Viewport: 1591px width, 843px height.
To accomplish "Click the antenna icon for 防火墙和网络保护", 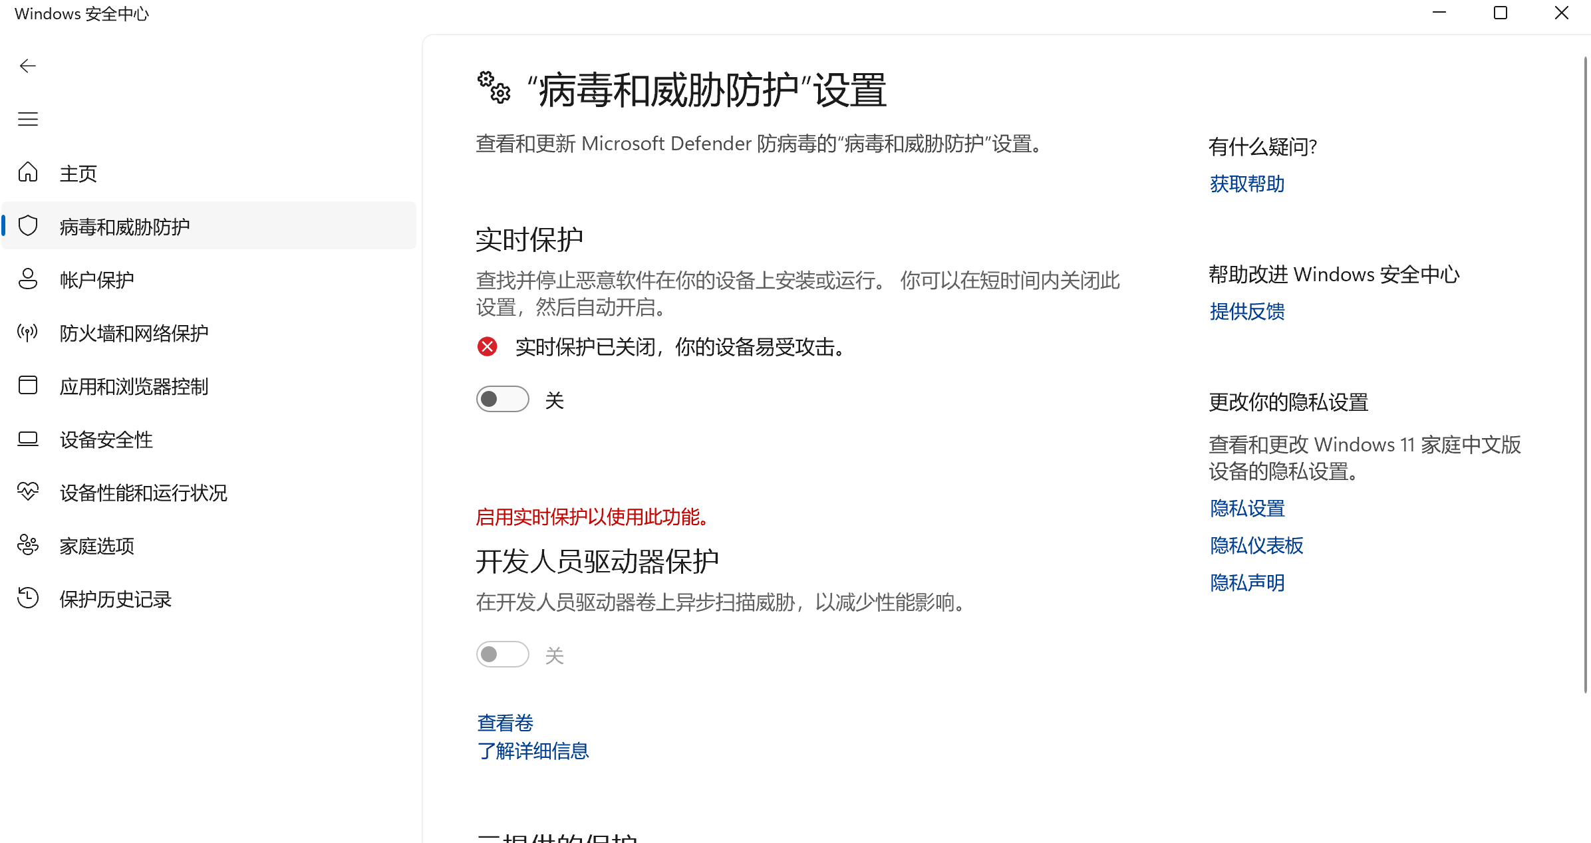I will 28,332.
